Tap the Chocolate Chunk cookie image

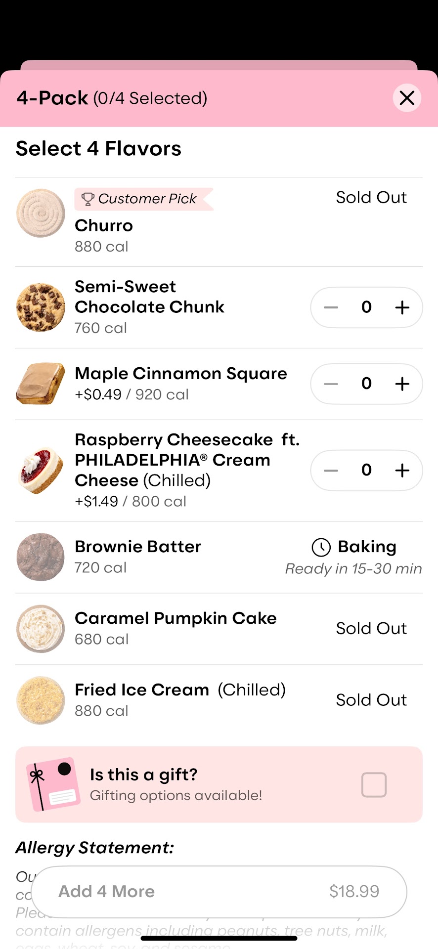pyautogui.click(x=41, y=307)
